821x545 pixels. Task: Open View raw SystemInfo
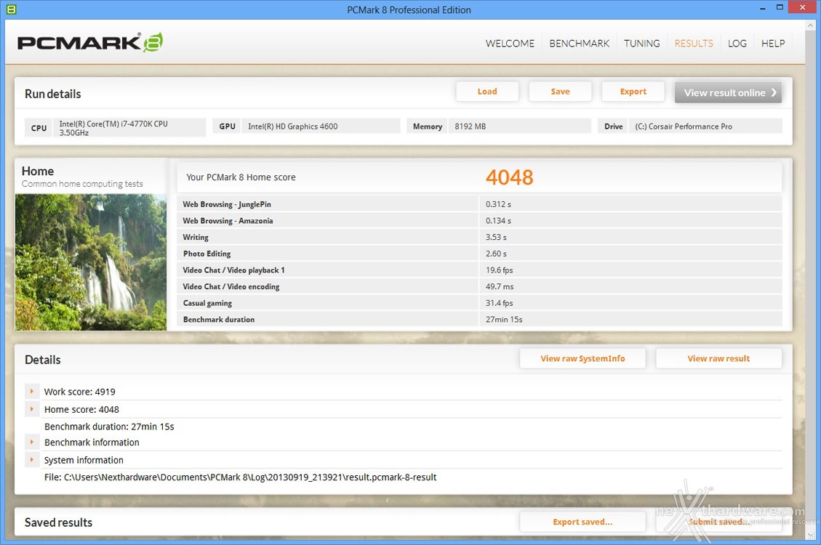tap(582, 359)
